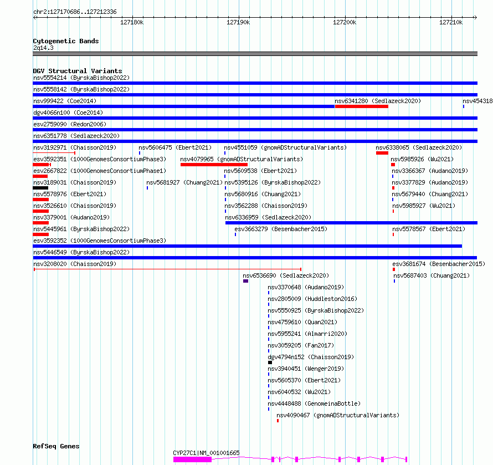This screenshot has width=493, height=465.
Task: Open nsv5605370 (Ebert2021) variant
Action: pos(304,380)
